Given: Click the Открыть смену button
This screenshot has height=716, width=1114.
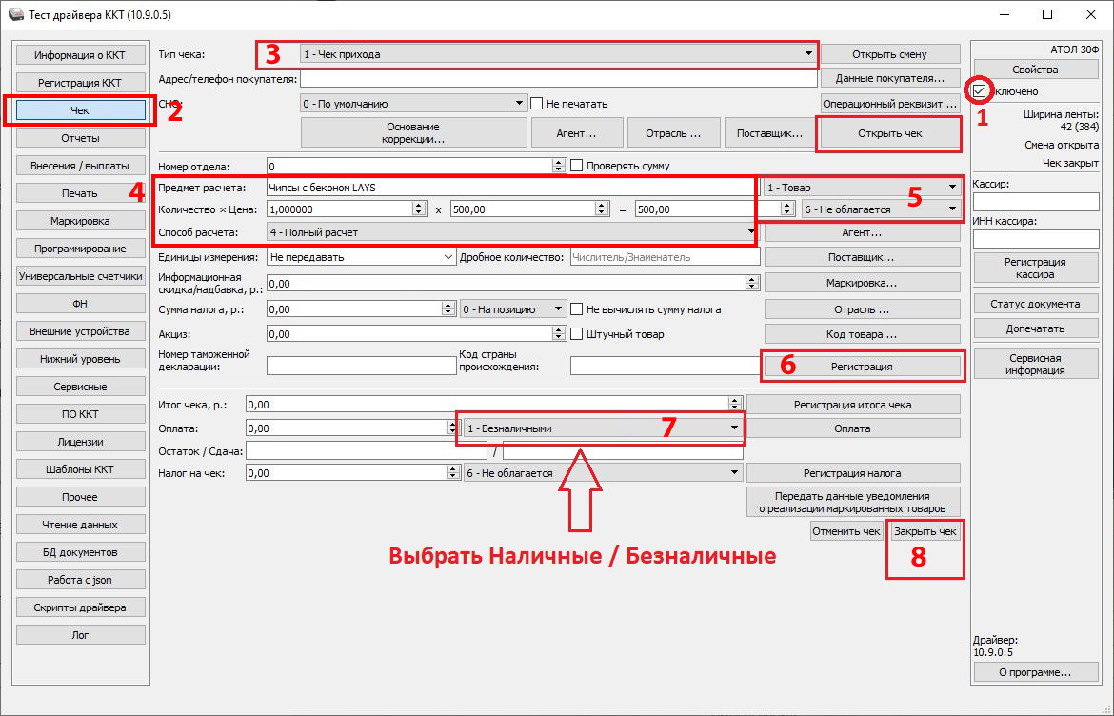Looking at the screenshot, I should 889,54.
